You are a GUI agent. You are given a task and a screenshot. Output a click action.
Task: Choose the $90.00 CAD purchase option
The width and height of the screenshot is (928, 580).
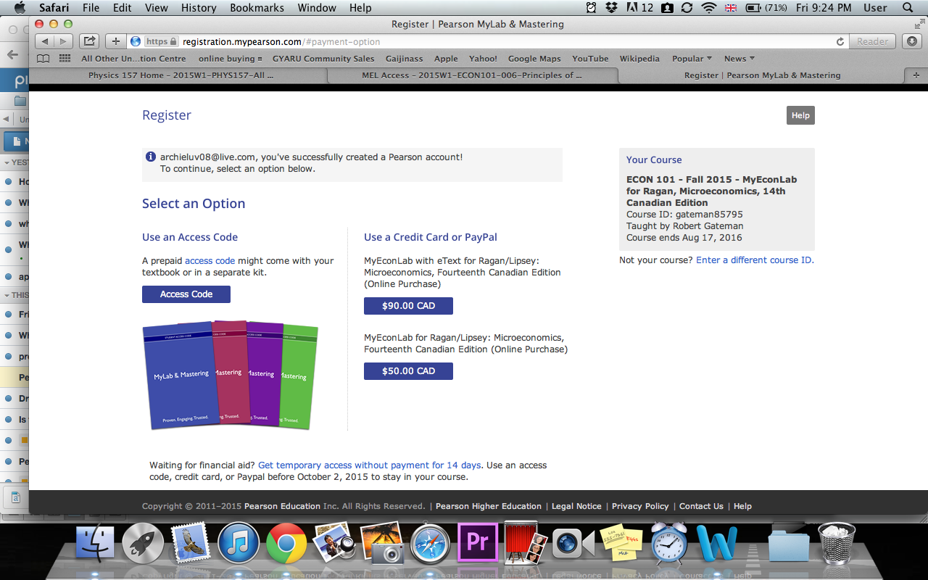[408, 306]
